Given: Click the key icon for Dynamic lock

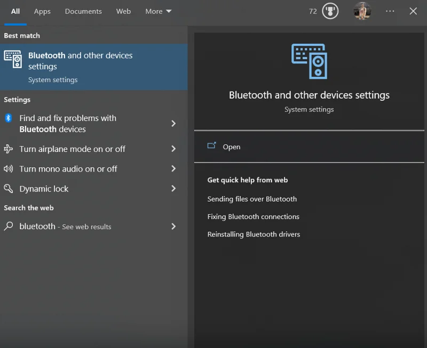Looking at the screenshot, I should [x=9, y=189].
